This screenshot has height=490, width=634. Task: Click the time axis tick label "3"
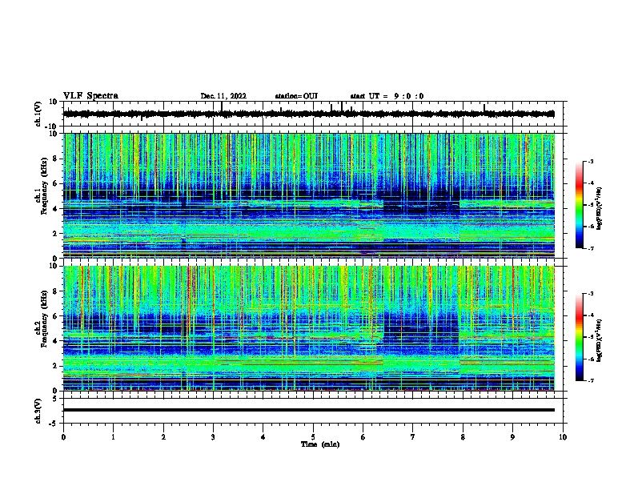pos(213,437)
